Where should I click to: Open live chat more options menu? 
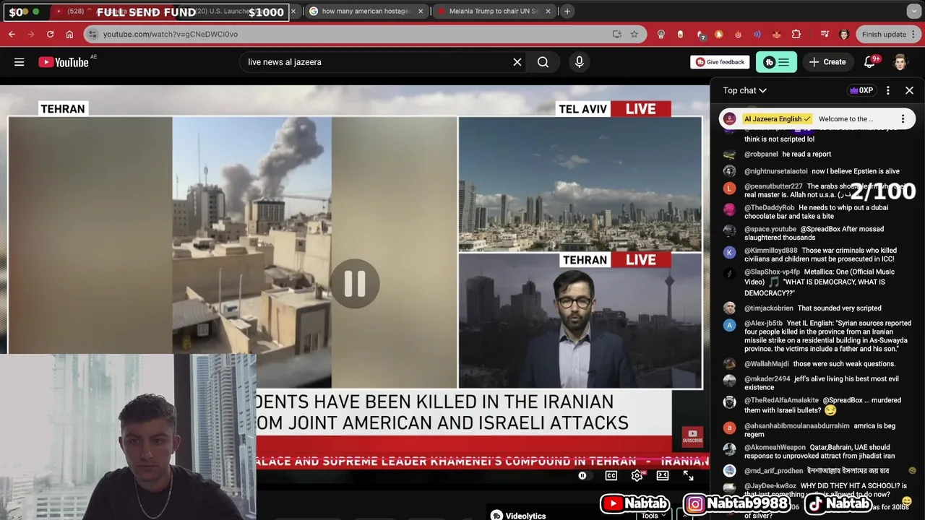(x=888, y=90)
